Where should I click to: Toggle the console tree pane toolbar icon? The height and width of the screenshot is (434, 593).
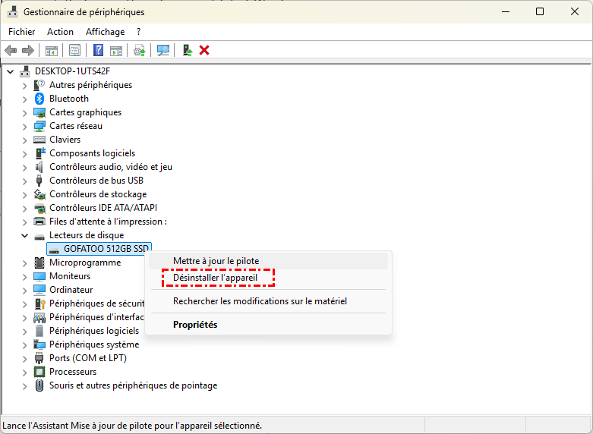pyautogui.click(x=52, y=50)
